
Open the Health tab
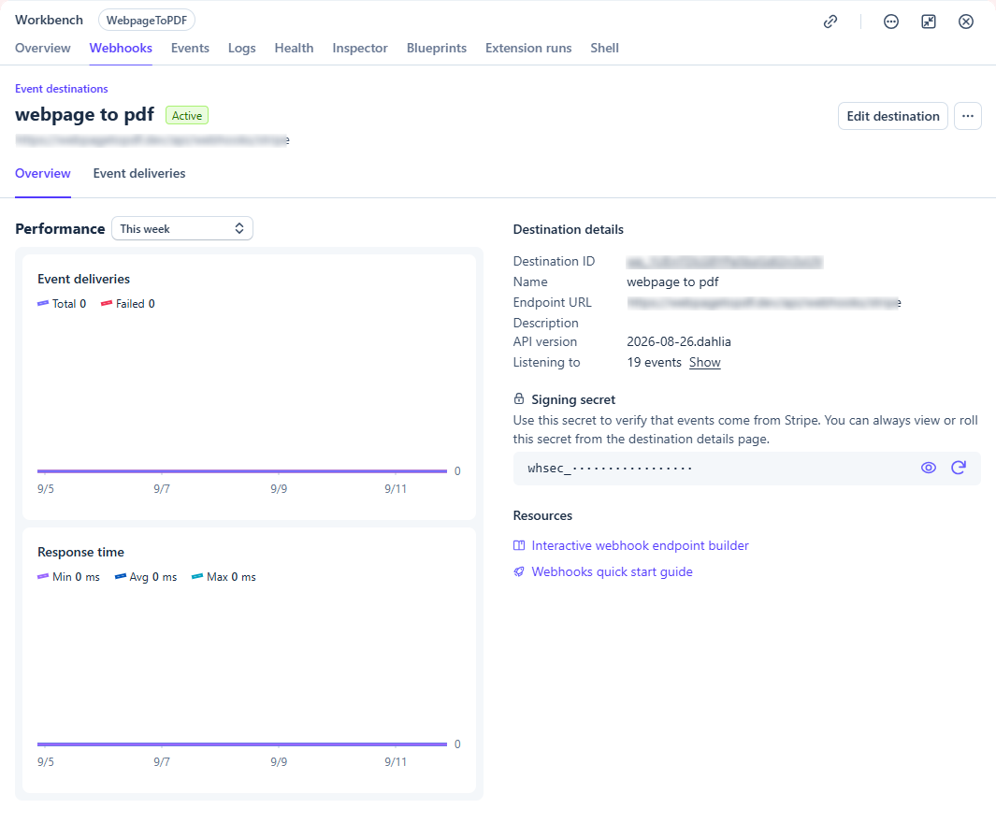pyautogui.click(x=294, y=49)
